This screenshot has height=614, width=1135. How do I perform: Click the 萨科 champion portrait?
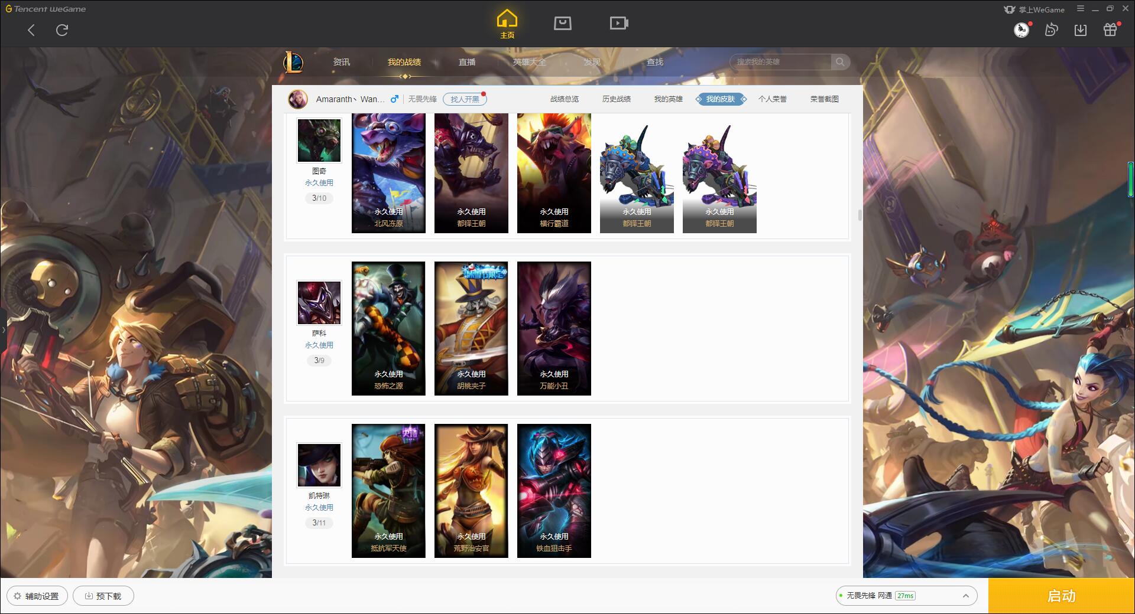click(x=319, y=303)
